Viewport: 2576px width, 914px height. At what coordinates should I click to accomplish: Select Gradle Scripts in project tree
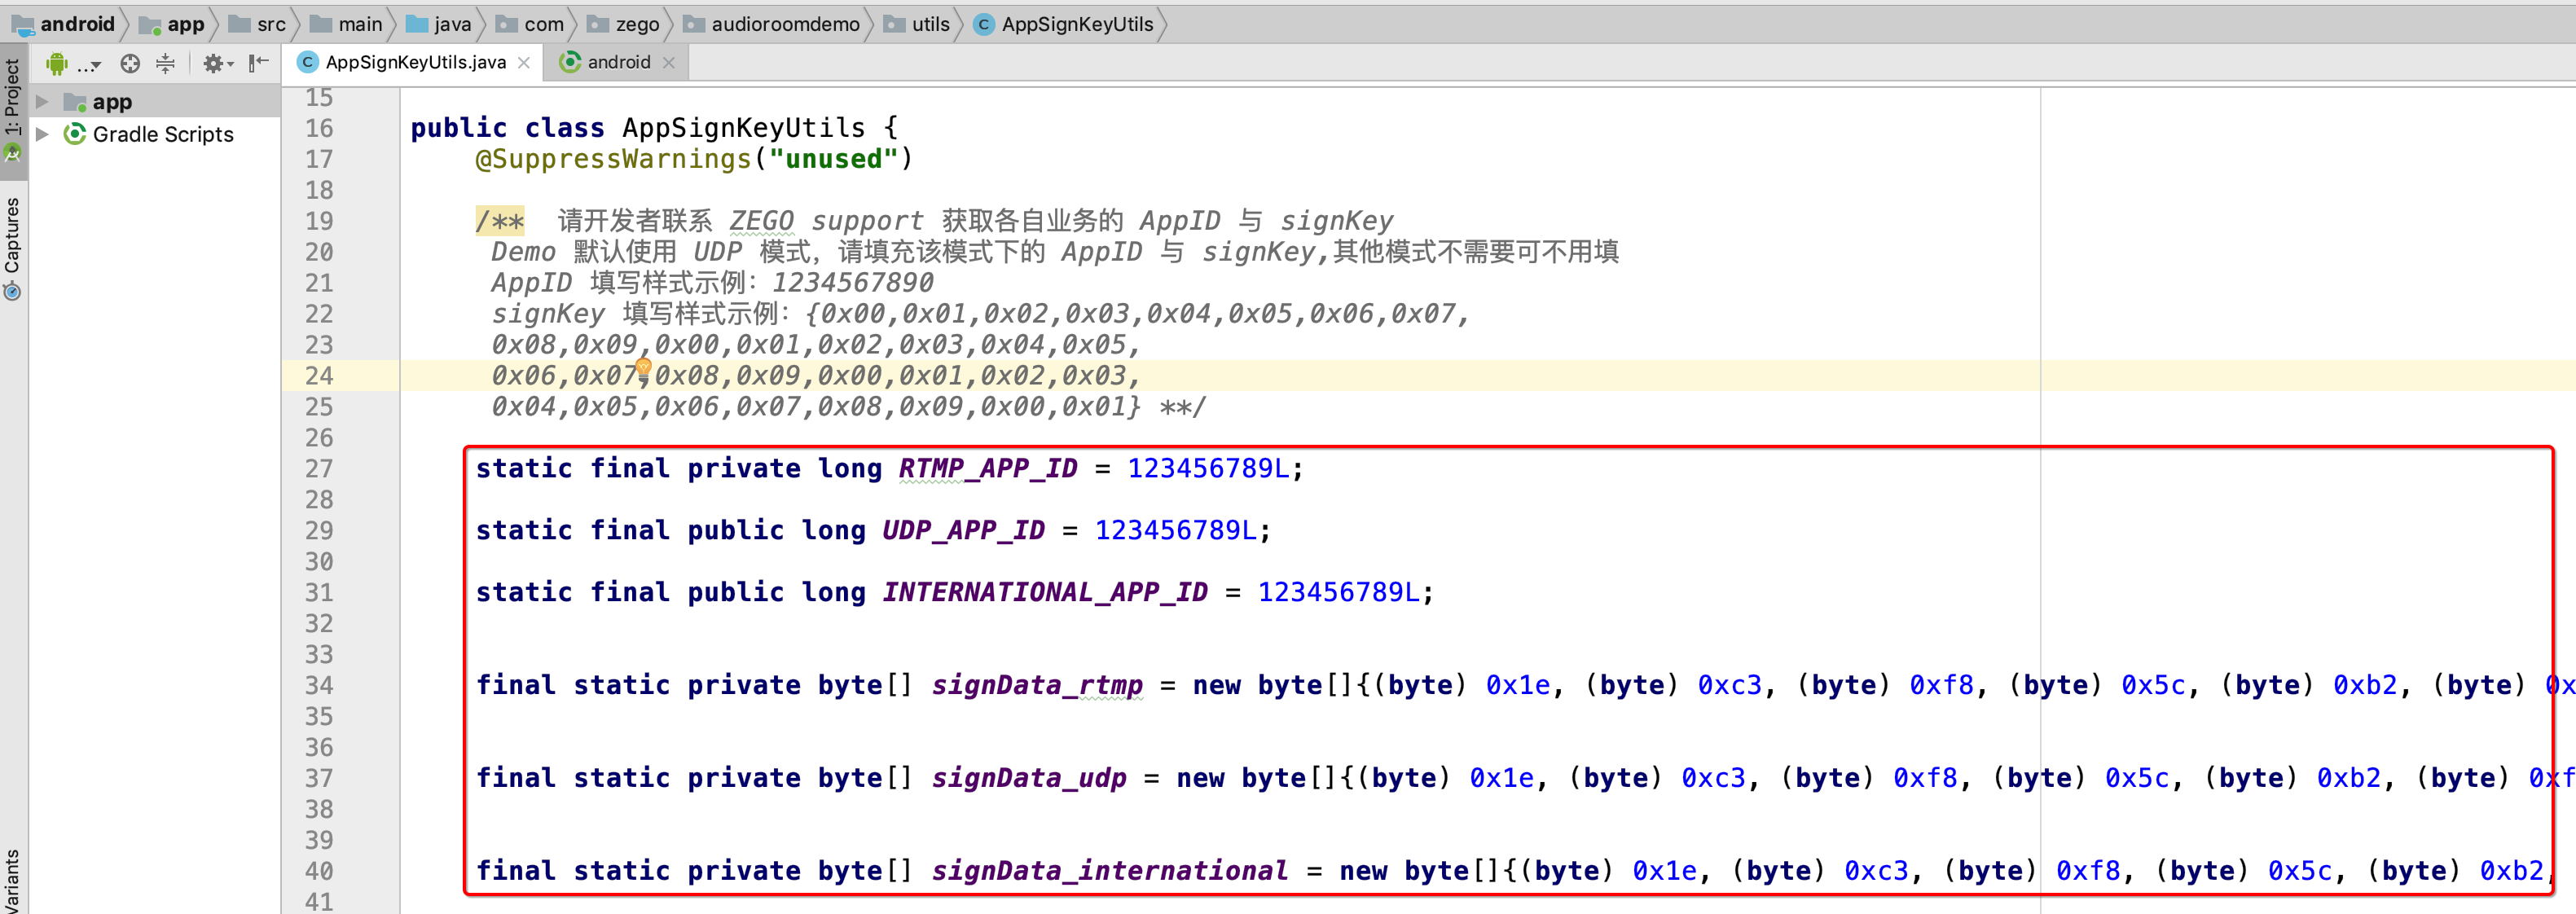(x=163, y=134)
